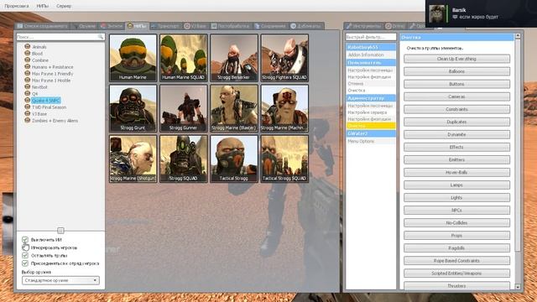Click the Dynamite cleanup button
This screenshot has width=537, height=302.
[456, 134]
